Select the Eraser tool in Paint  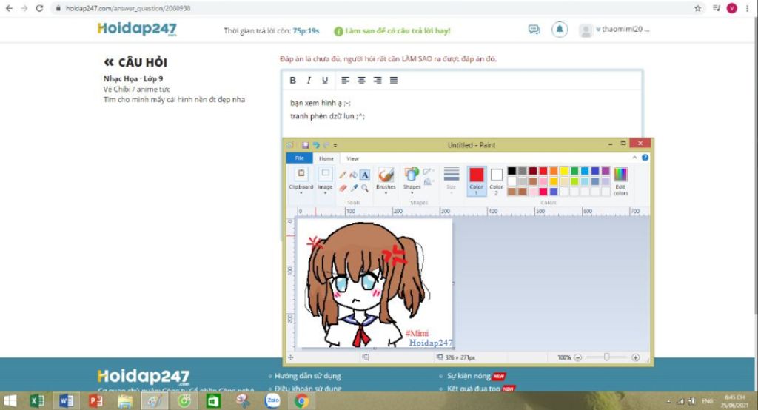tap(343, 188)
